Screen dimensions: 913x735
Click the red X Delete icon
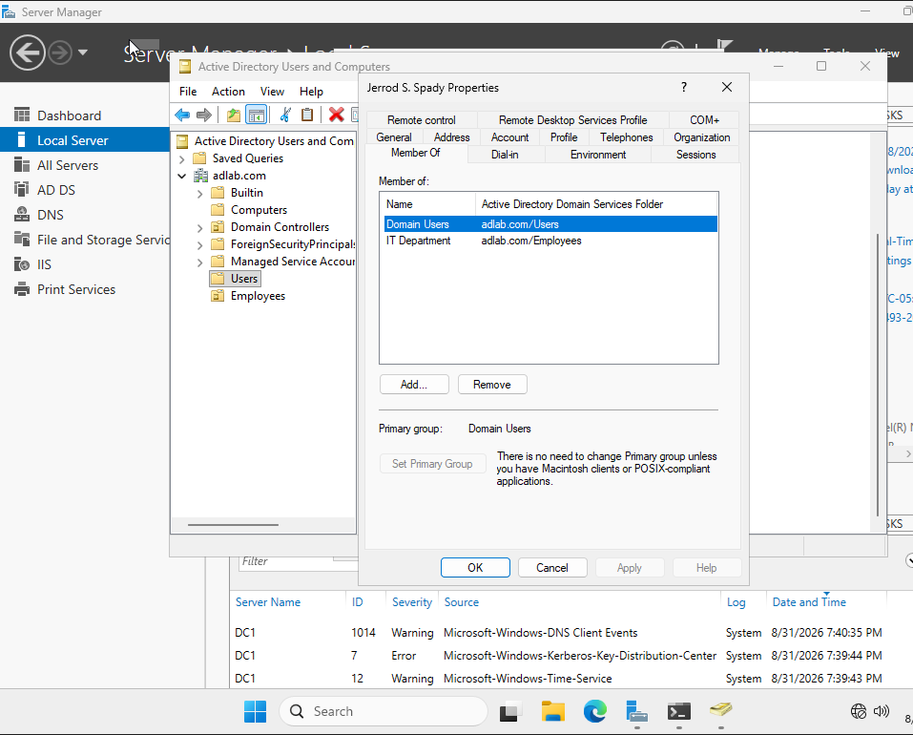336,115
